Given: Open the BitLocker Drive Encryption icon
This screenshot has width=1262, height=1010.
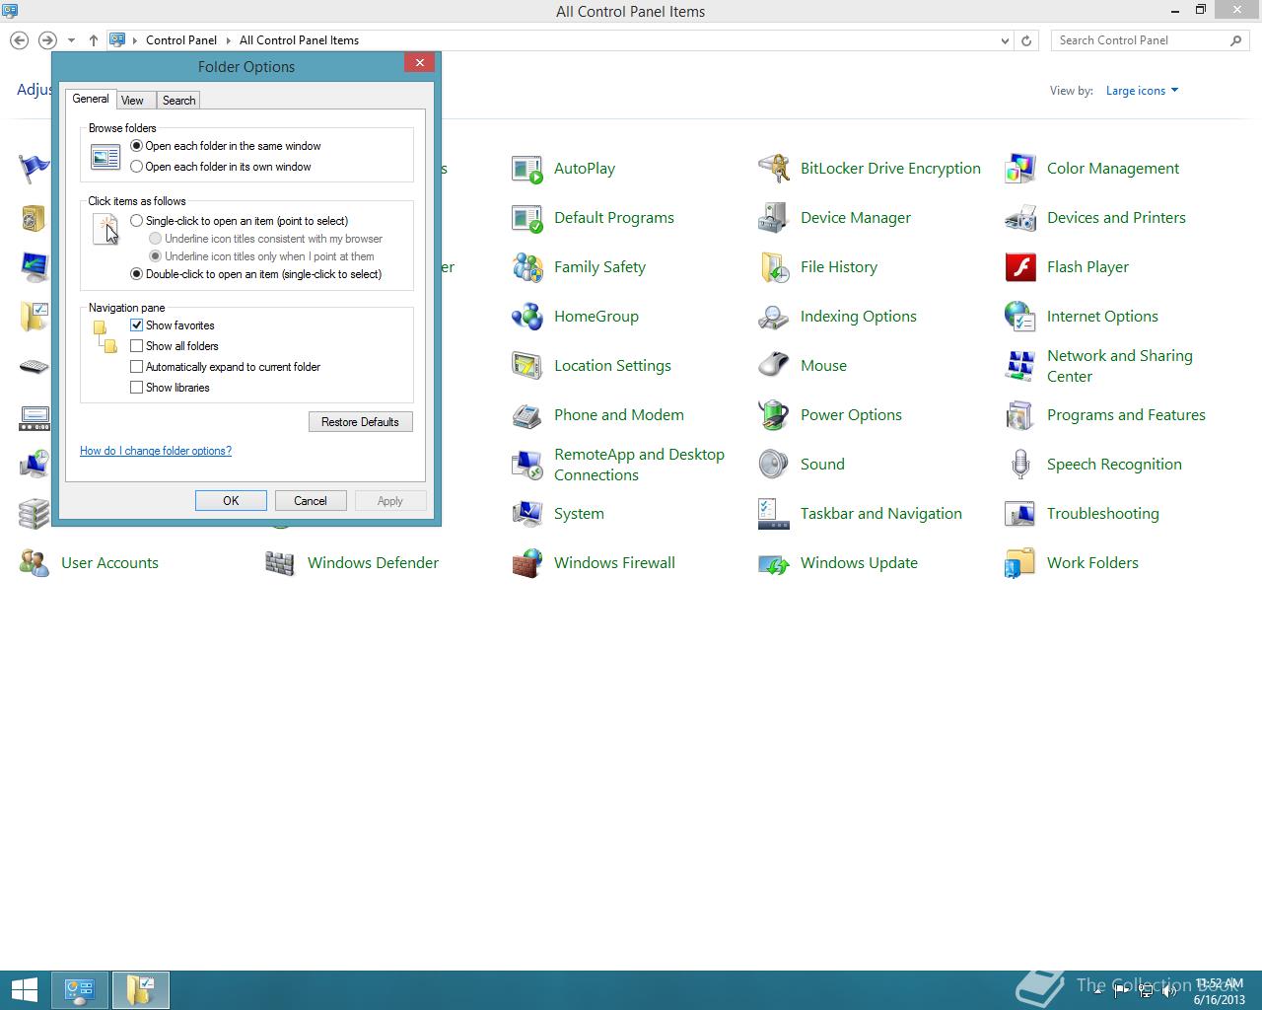Looking at the screenshot, I should tap(774, 169).
